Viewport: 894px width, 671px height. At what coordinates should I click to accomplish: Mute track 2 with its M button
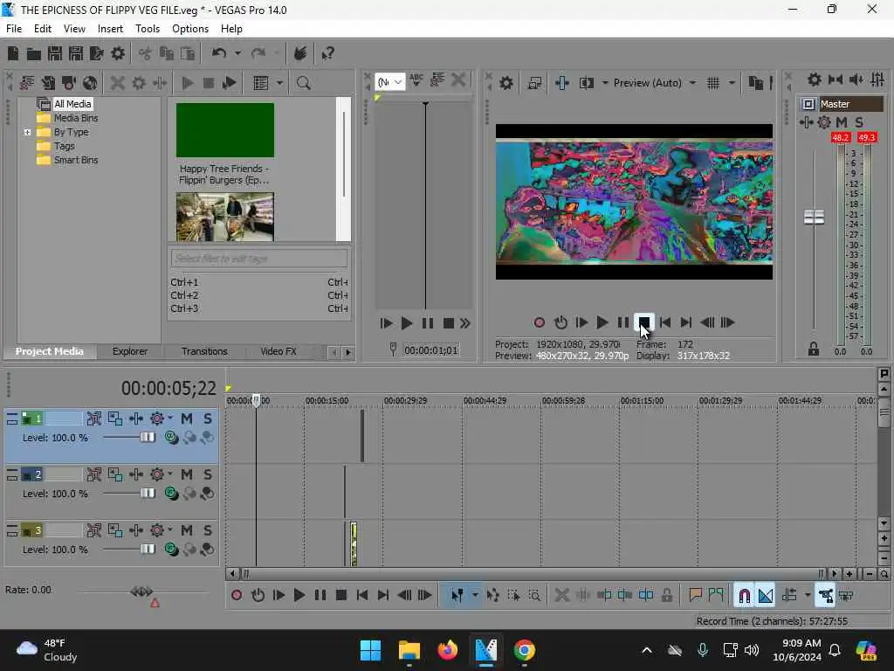[187, 474]
